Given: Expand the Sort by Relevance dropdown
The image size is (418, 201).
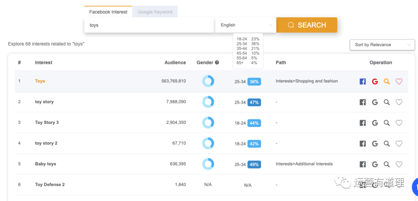Looking at the screenshot, I should coord(382,45).
